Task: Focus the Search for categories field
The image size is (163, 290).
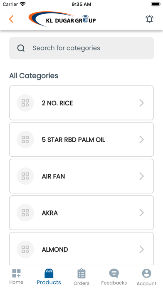Action: (x=81, y=48)
